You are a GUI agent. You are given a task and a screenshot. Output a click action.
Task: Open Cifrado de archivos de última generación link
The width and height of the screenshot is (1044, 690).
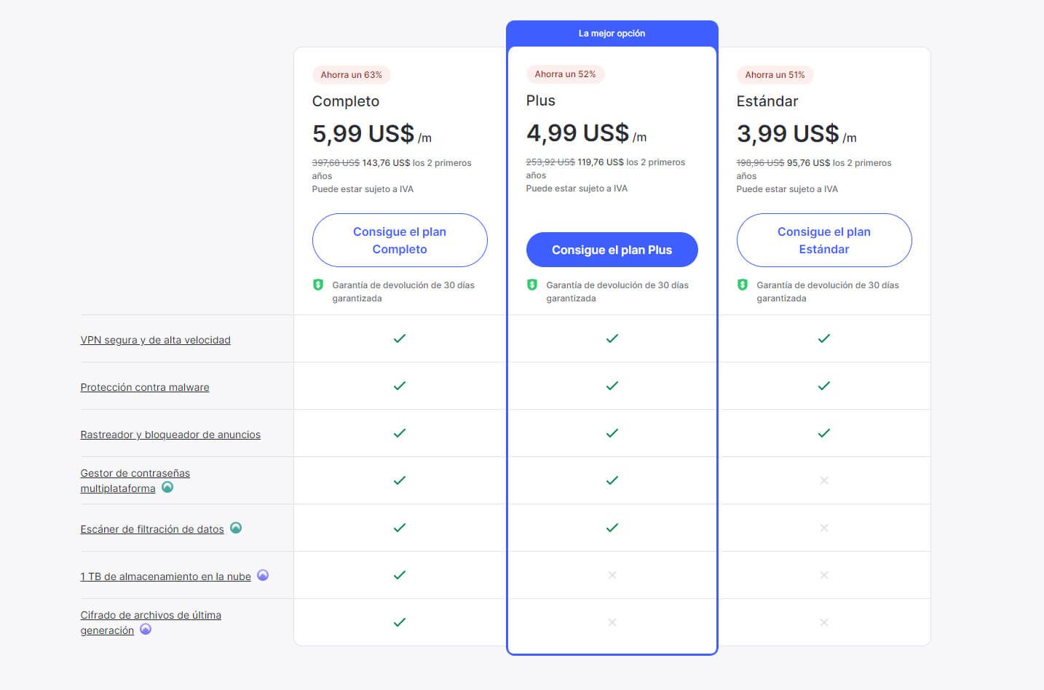(151, 622)
